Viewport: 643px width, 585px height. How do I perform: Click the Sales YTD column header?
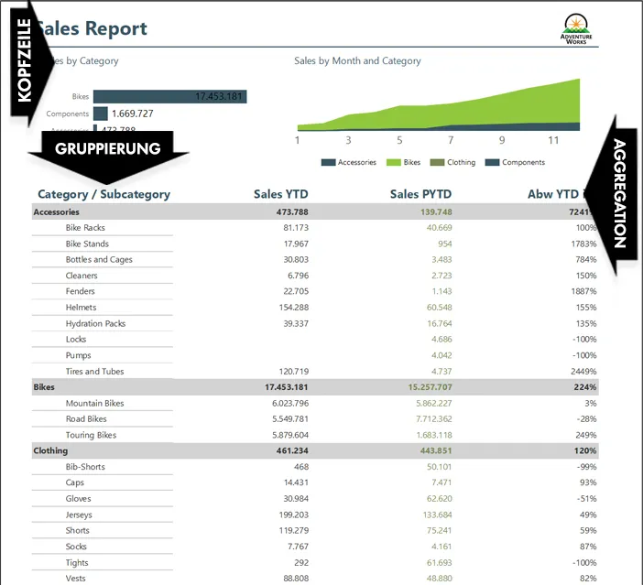coord(281,194)
